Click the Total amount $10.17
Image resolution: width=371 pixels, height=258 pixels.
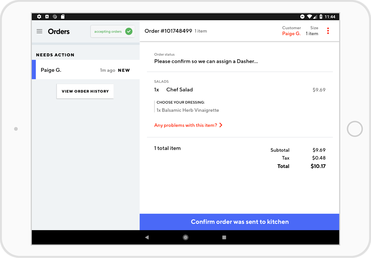tap(318, 166)
